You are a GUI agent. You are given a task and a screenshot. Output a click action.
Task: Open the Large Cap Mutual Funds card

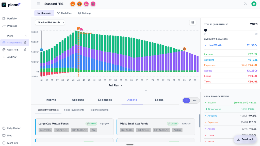click(74, 127)
